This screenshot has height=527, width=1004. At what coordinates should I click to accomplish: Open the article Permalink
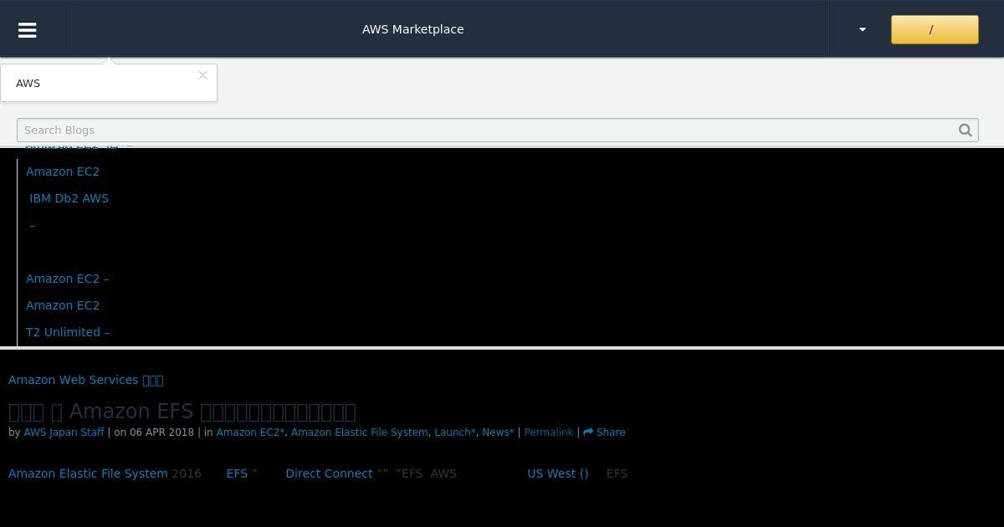[x=548, y=432]
